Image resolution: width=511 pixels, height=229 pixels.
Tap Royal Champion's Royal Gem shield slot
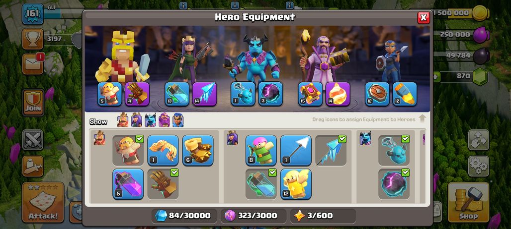[377, 94]
